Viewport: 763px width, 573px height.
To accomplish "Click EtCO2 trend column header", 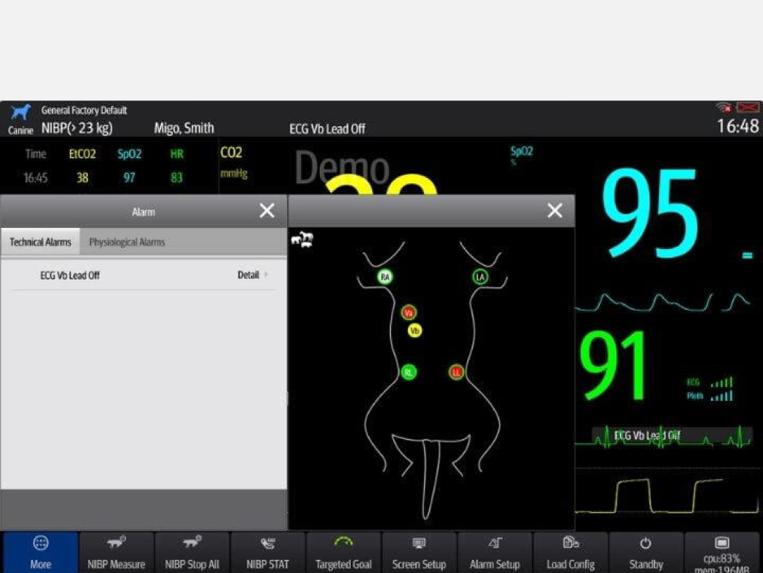I will pos(82,155).
